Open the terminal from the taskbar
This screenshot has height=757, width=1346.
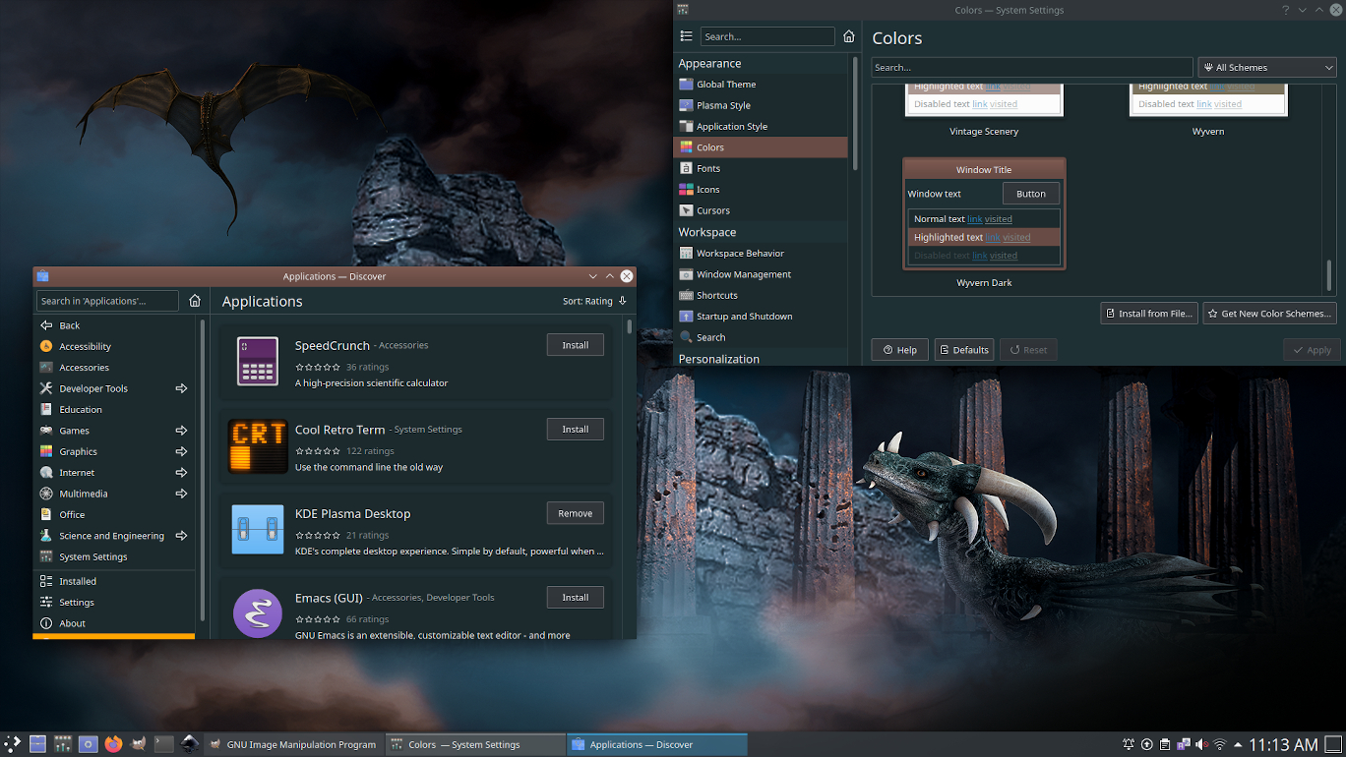click(x=164, y=744)
